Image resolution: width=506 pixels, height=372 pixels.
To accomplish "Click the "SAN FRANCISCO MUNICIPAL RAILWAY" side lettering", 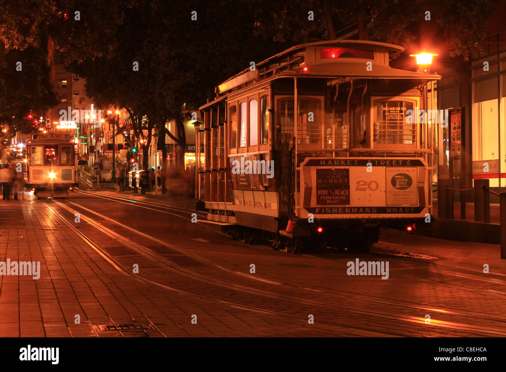I will click(256, 204).
